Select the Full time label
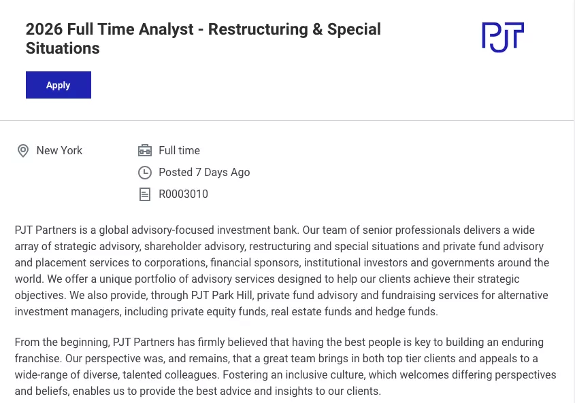 pos(180,151)
